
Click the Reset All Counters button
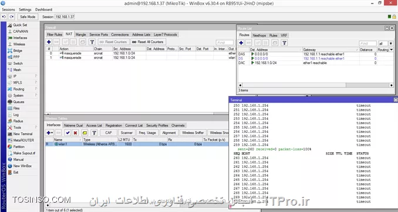(x=148, y=42)
